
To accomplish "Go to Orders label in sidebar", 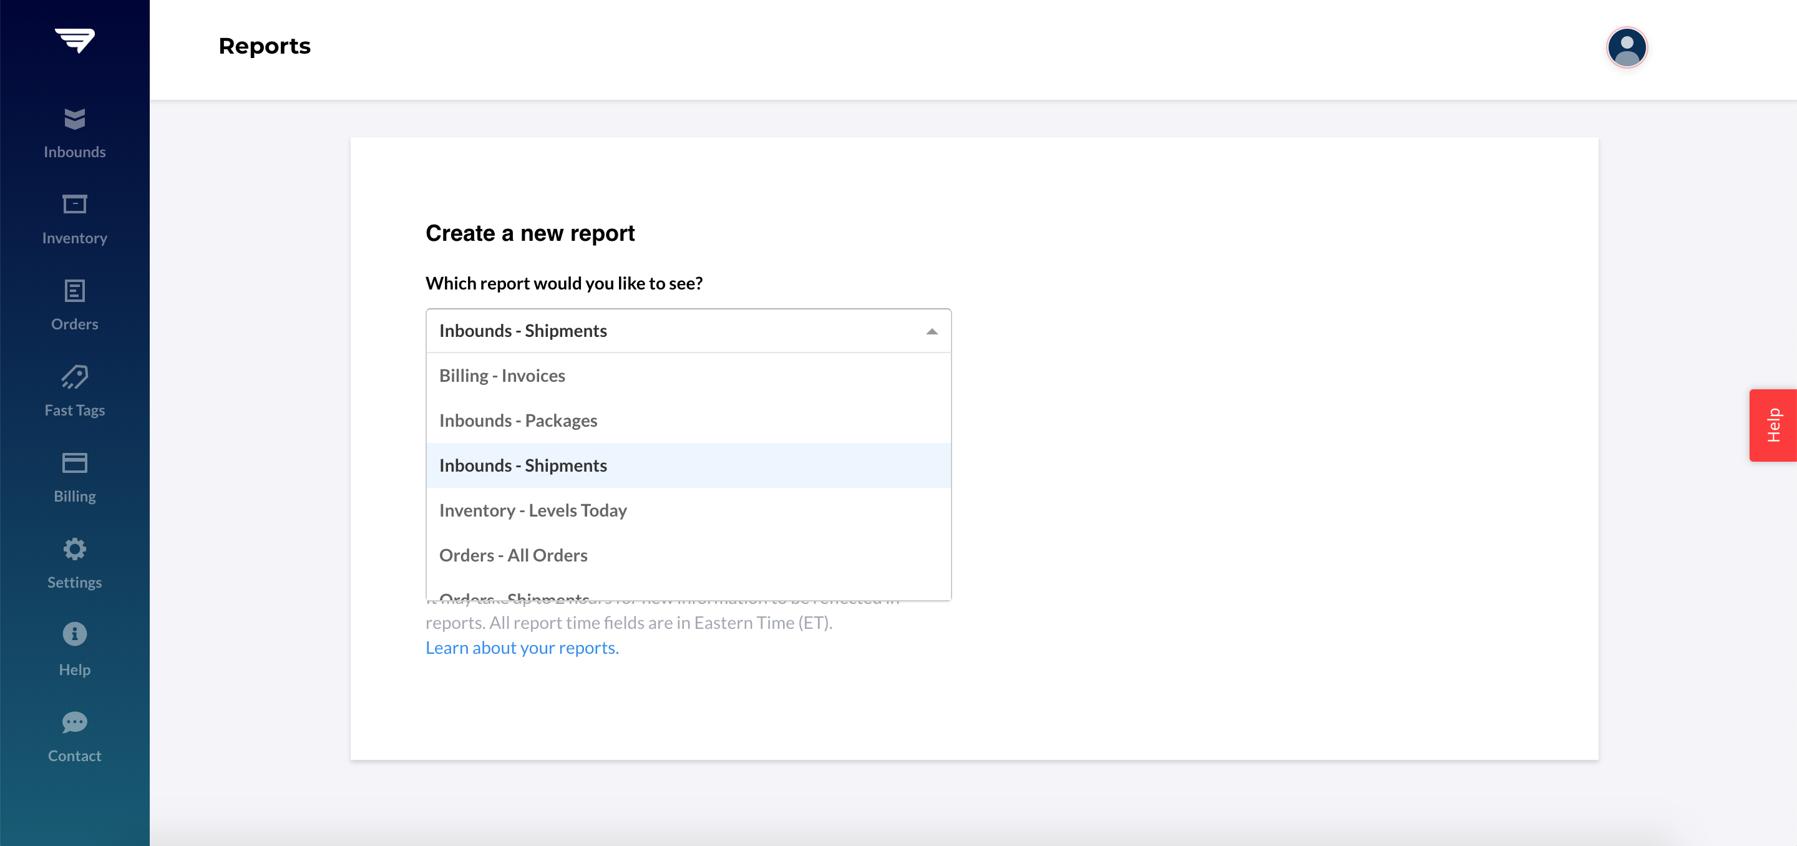I will tap(75, 324).
